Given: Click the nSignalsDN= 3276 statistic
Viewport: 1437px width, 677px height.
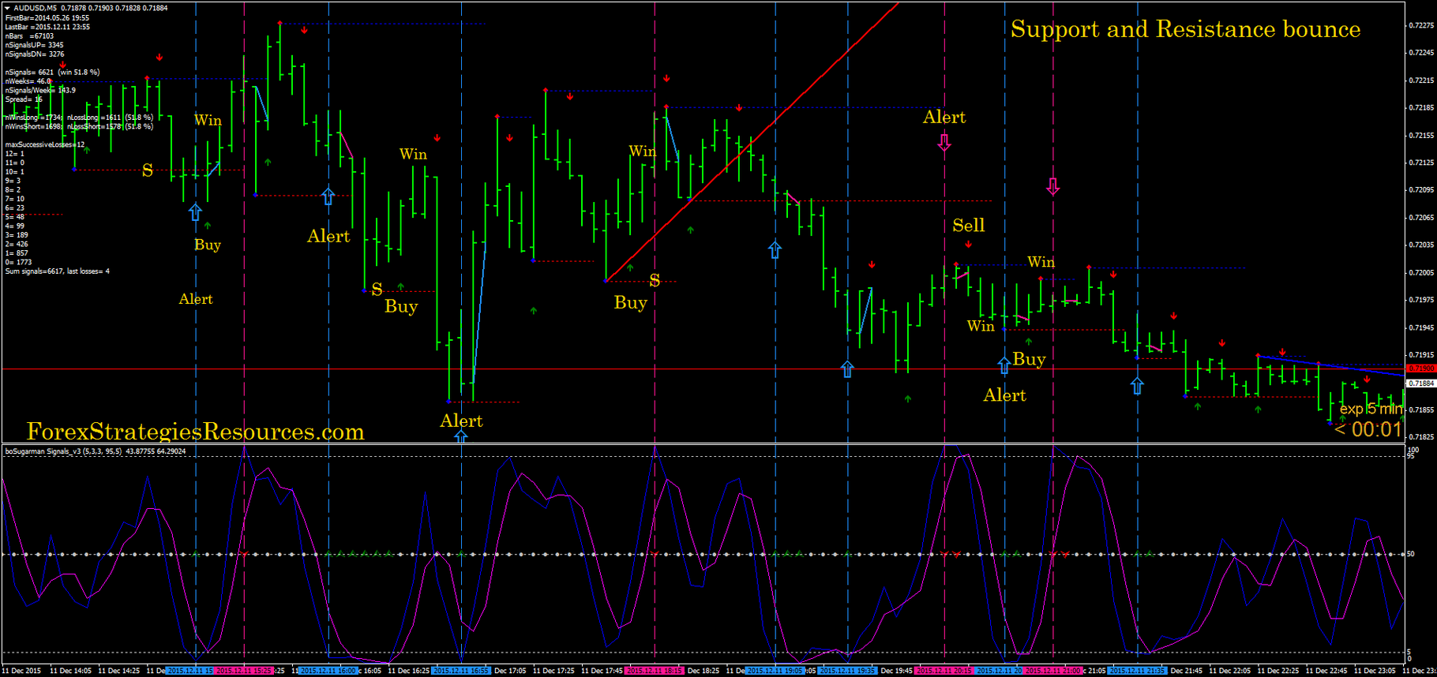Looking at the screenshot, I should pyautogui.click(x=35, y=54).
